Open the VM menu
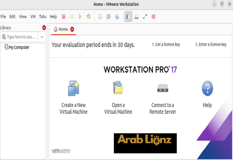The width and height of the screenshot is (233, 160). (33, 17)
